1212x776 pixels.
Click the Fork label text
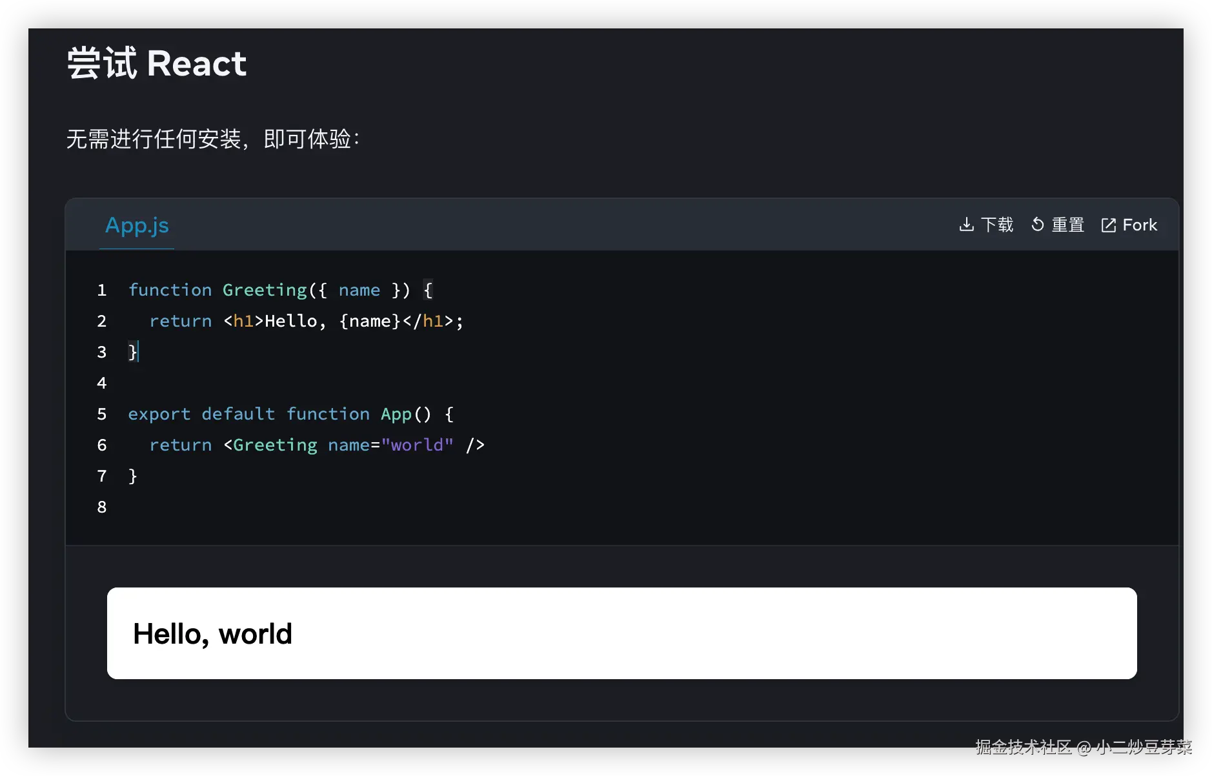tap(1140, 225)
